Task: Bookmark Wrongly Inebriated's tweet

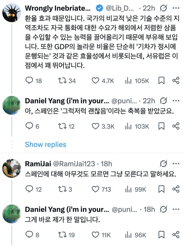Action: pos(161,81)
